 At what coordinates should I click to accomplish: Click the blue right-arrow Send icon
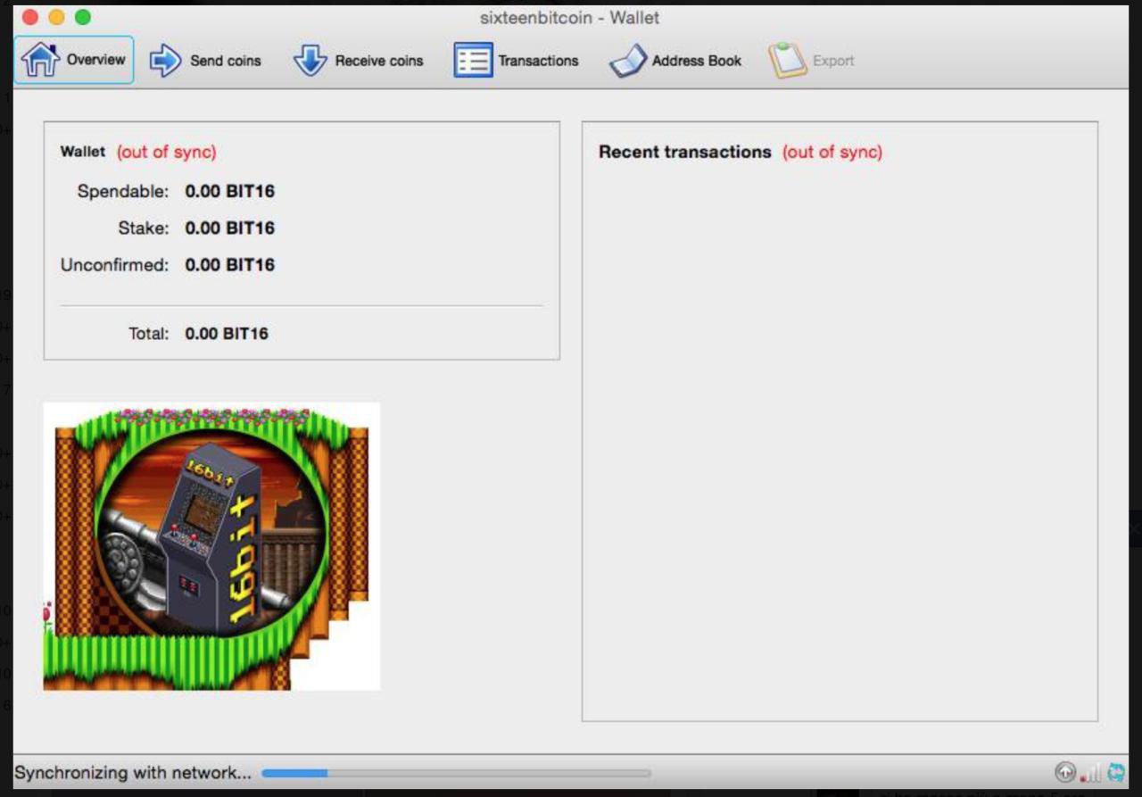pyautogui.click(x=165, y=61)
